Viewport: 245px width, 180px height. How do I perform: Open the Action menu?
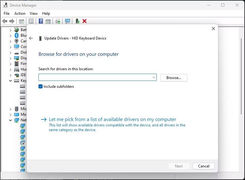click(x=20, y=13)
